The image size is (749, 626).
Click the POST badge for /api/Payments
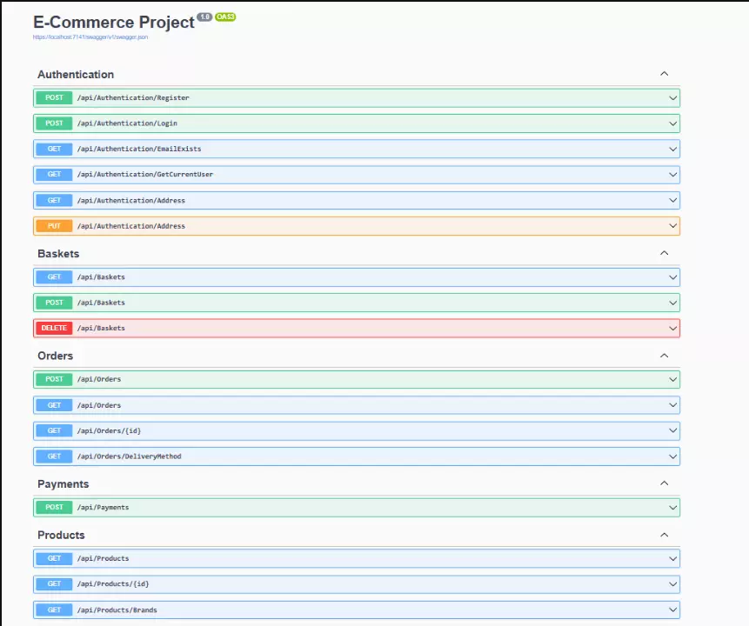tap(54, 508)
